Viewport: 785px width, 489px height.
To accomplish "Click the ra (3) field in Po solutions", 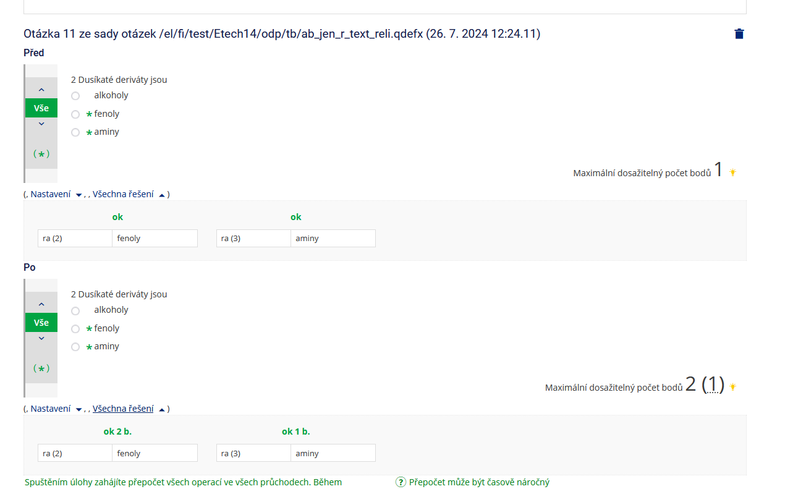I will [253, 453].
